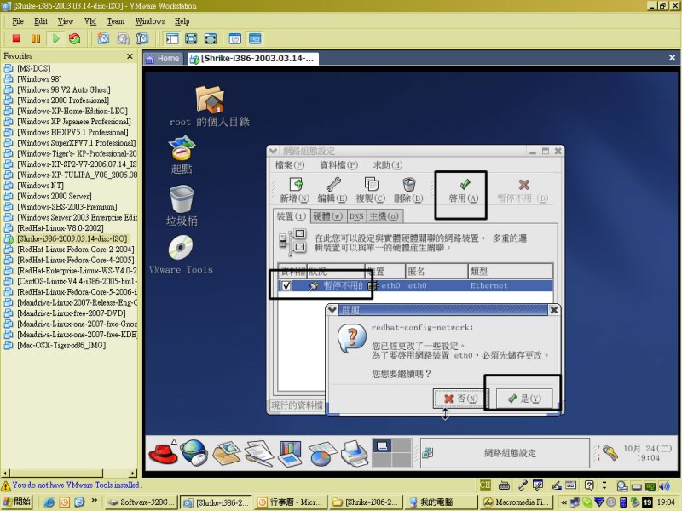Click the workspace switcher first desktop

(382, 445)
